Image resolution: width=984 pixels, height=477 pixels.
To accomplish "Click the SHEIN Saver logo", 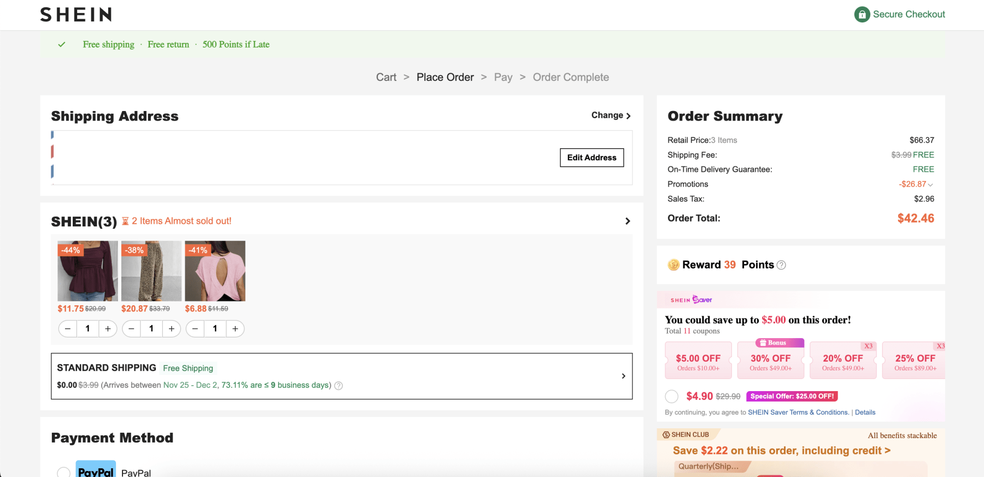I will click(691, 300).
